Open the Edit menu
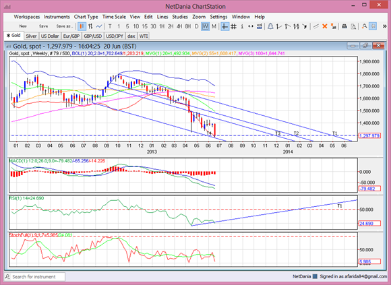 click(148, 17)
